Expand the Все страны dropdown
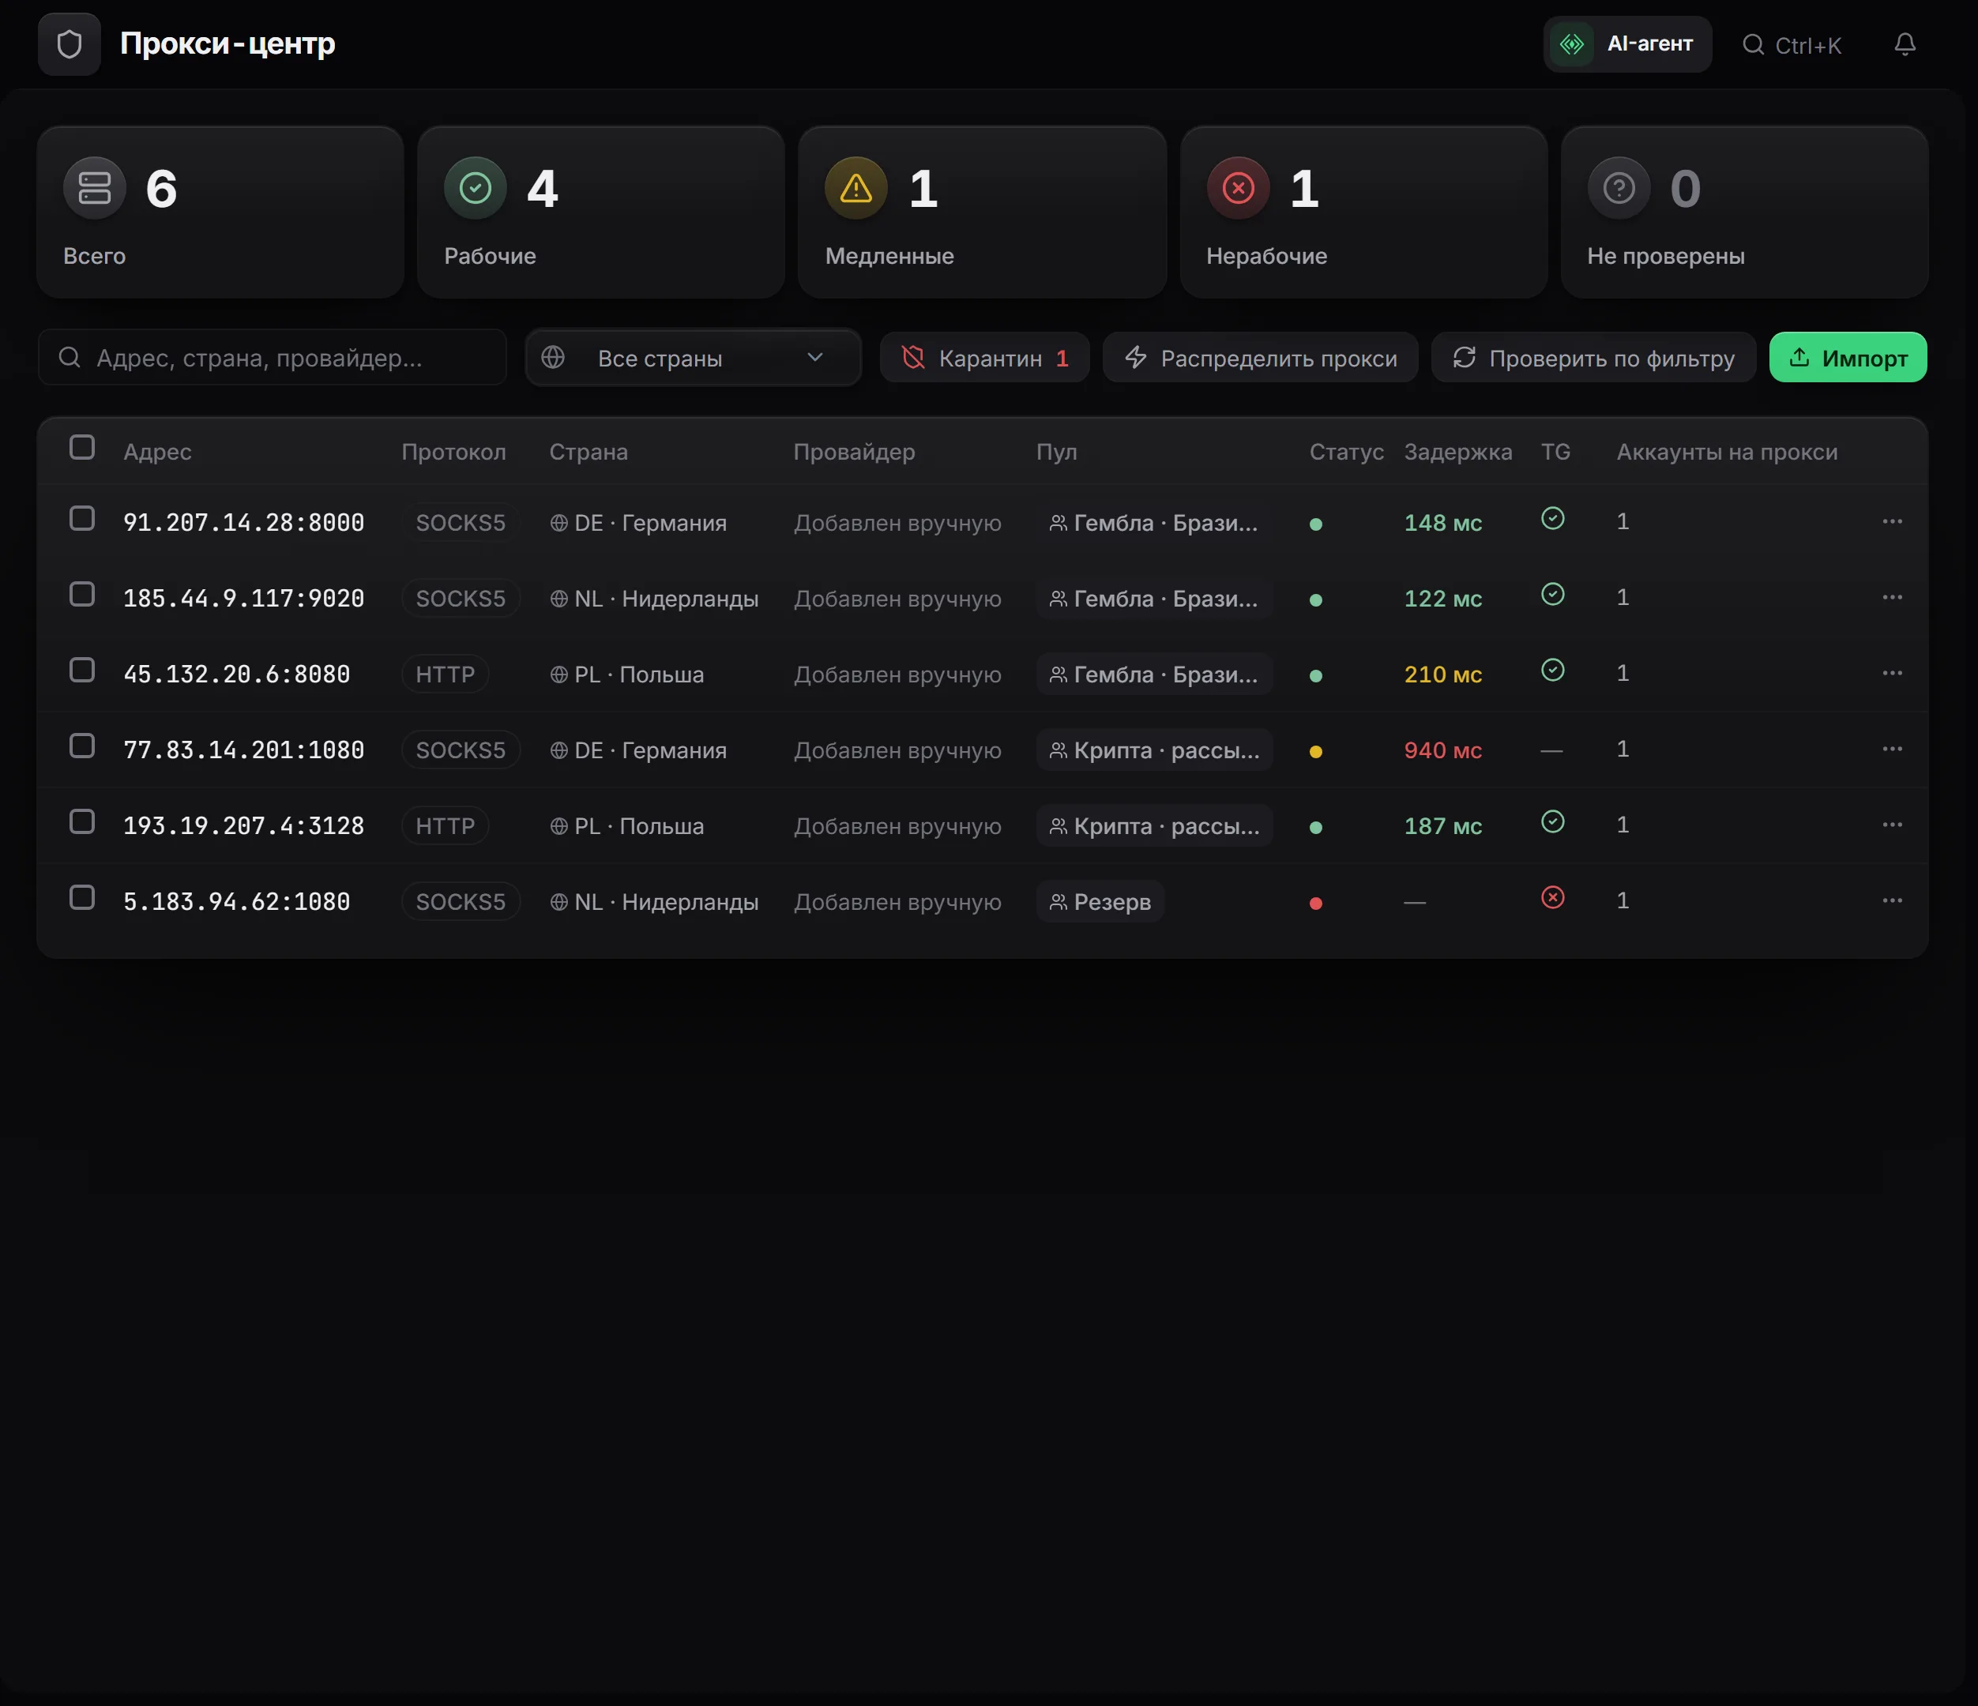Screen dimensions: 1978x1706 tap(694, 358)
